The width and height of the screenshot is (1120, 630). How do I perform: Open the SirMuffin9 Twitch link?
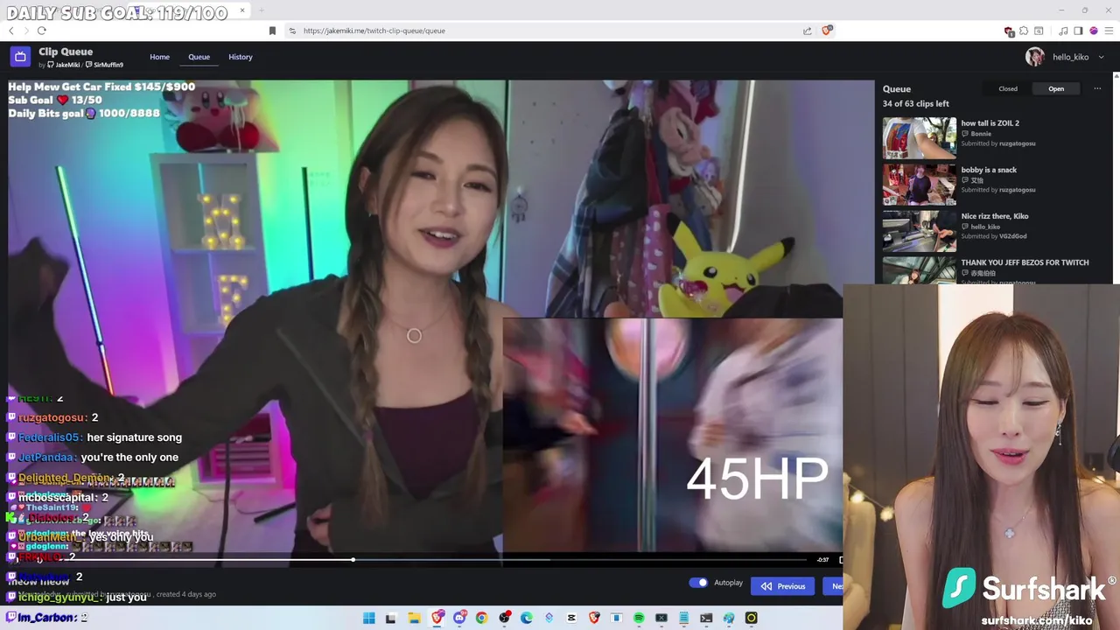click(104, 65)
